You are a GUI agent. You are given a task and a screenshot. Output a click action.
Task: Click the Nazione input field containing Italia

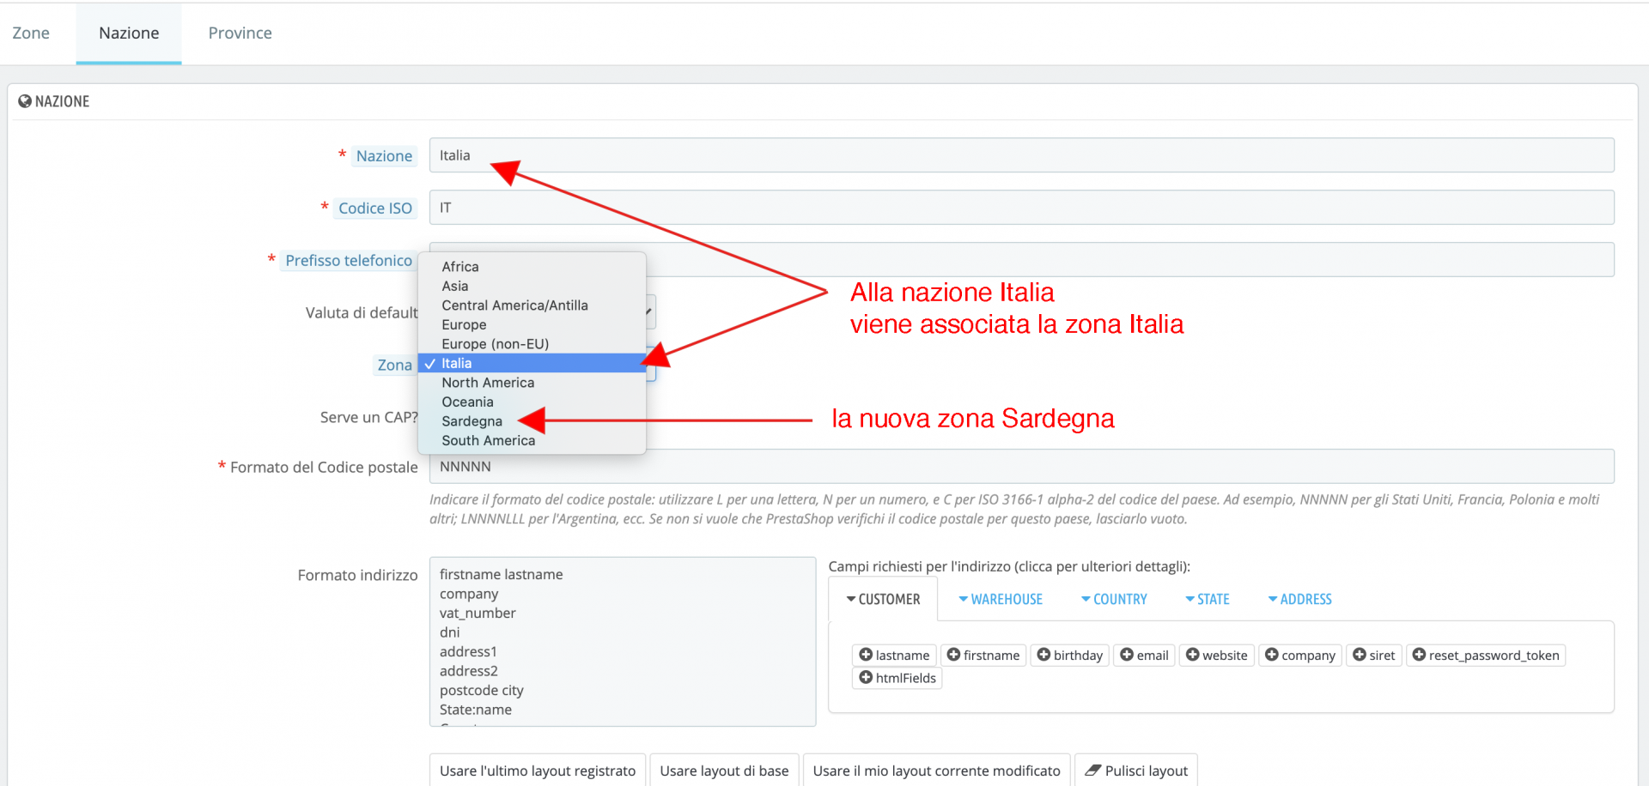pos(1021,155)
